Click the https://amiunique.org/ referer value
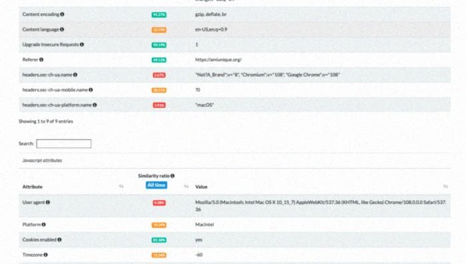The width and height of the screenshot is (466, 264). [x=218, y=60]
